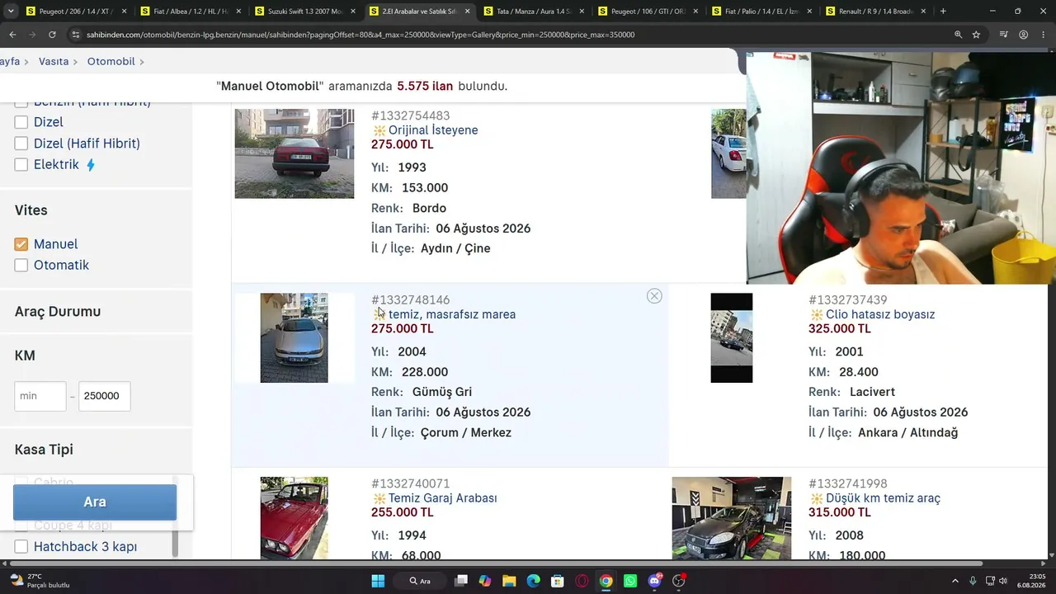
Task: Open the Chrome profile icon
Action: [x=1024, y=35]
